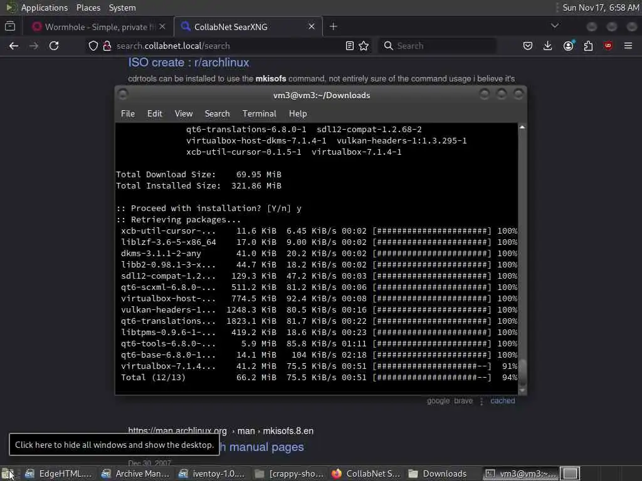Screen dimensions: 642x481
Task: Click the browser forward arrow
Action: [34, 46]
